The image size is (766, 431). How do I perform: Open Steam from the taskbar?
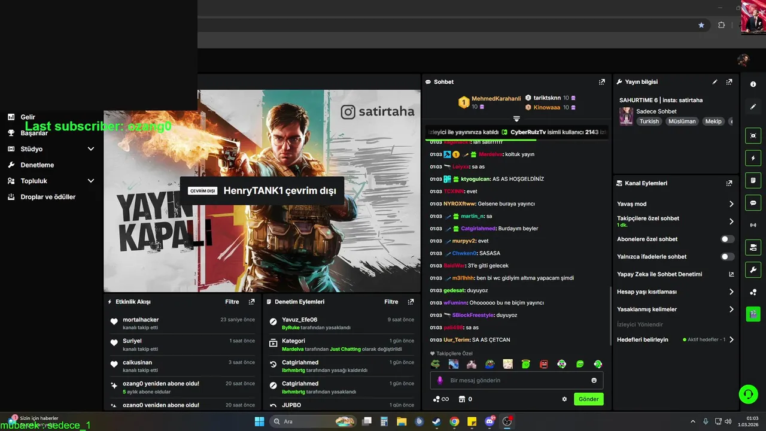tap(436, 421)
